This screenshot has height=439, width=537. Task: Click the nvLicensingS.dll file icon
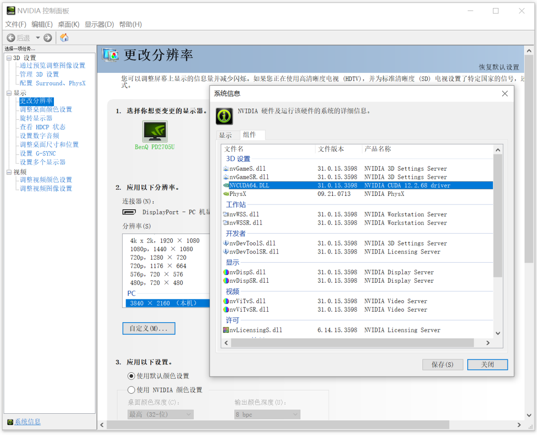tap(226, 330)
